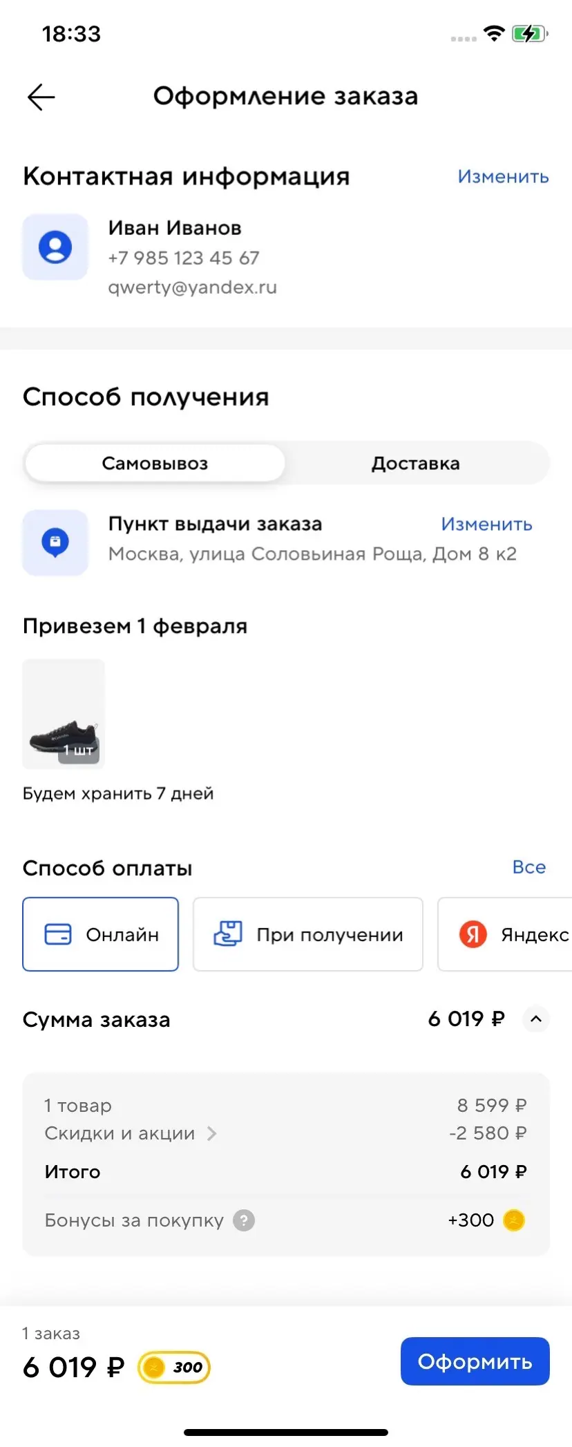
Task: Tap the user profile avatar icon
Action: (55, 247)
